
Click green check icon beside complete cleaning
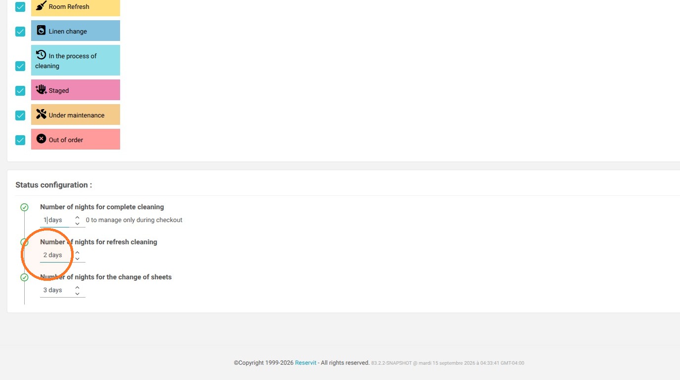click(x=24, y=207)
